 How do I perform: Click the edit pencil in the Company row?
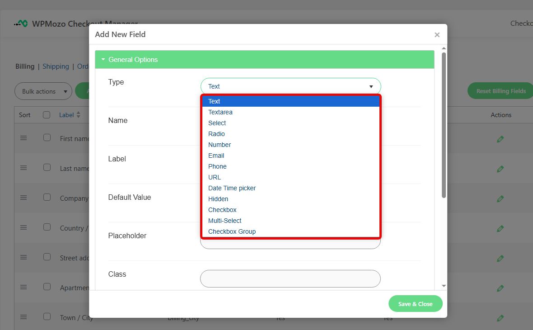click(x=500, y=199)
